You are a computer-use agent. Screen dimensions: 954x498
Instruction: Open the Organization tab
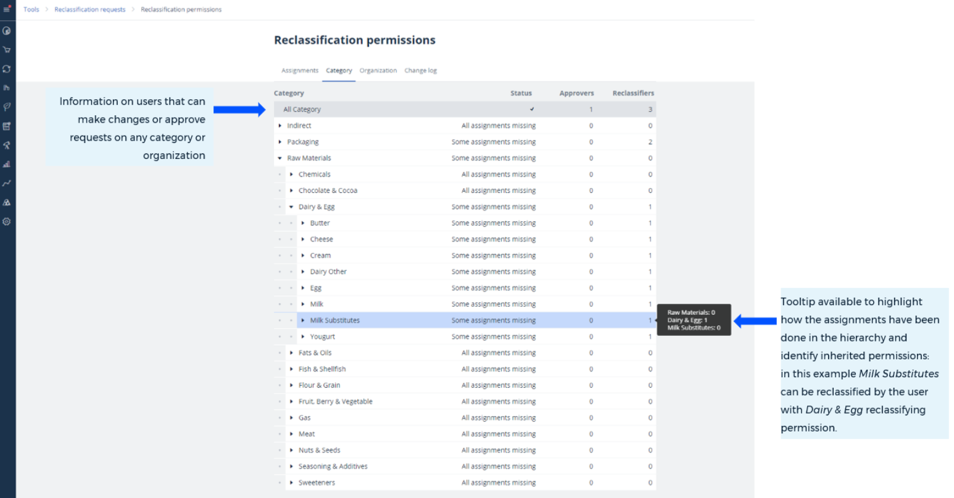click(378, 71)
